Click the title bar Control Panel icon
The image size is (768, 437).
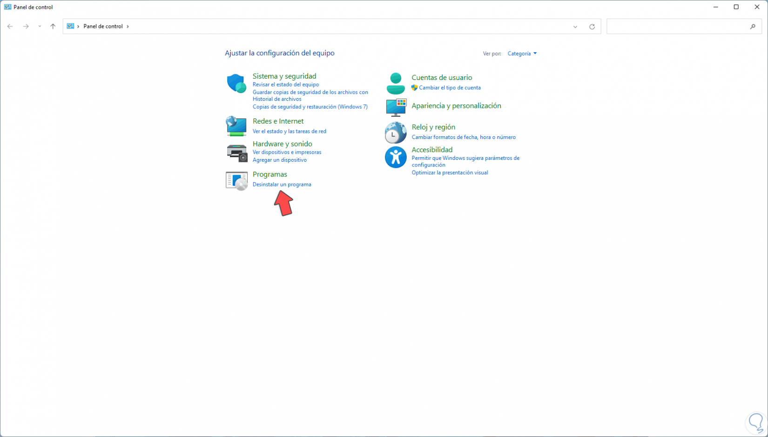click(x=7, y=7)
